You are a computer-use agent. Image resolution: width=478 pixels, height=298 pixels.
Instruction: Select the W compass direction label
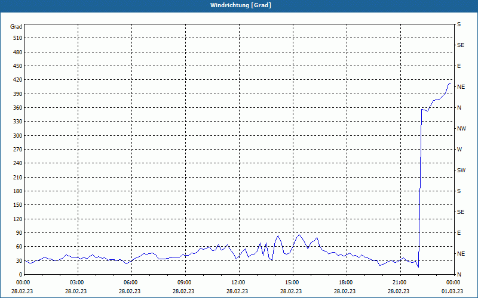[459, 150]
